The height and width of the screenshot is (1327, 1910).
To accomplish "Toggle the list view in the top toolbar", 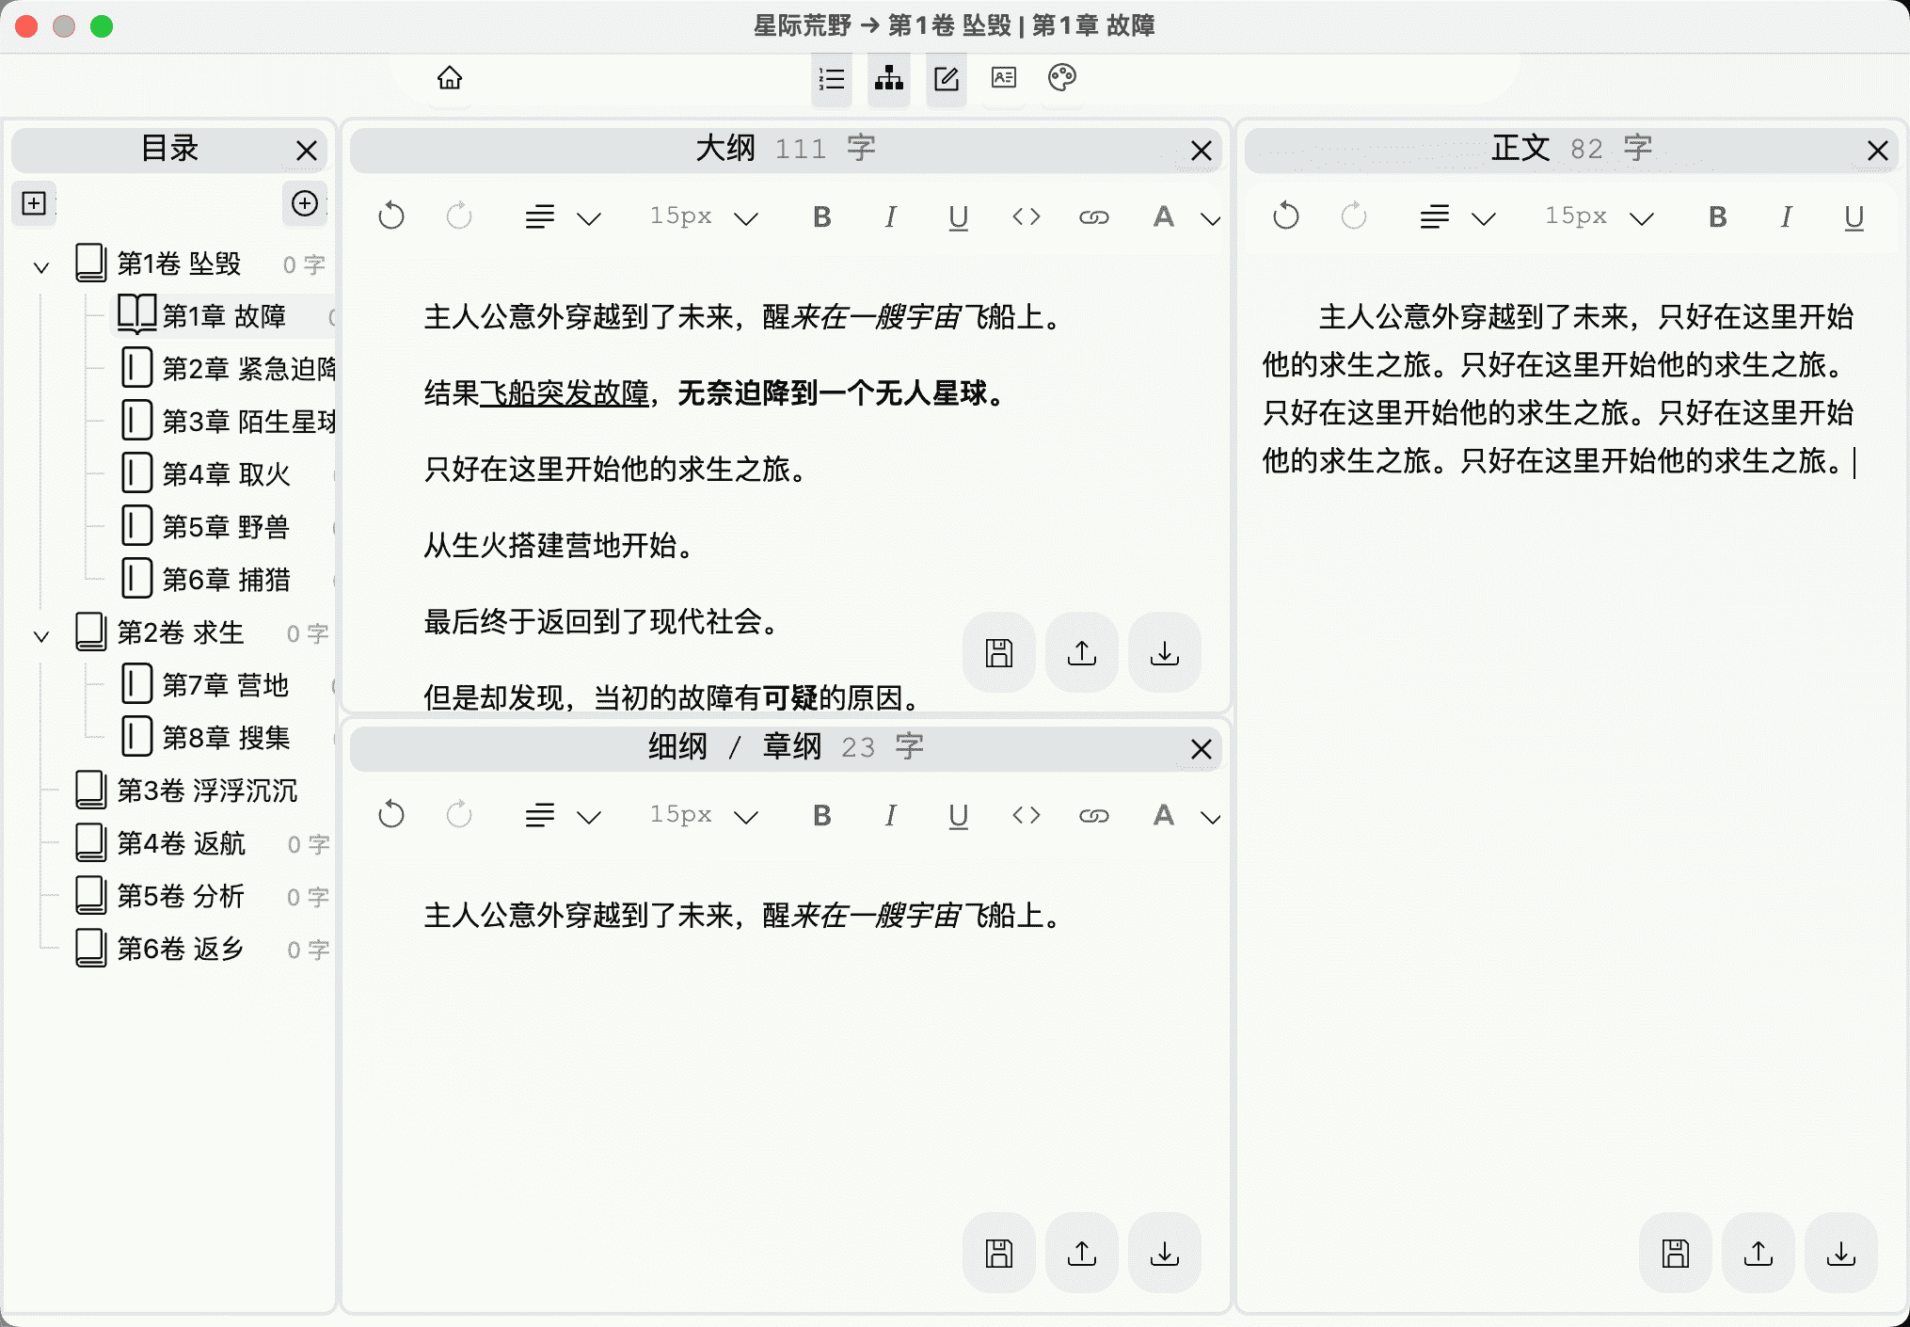I will 831,79.
